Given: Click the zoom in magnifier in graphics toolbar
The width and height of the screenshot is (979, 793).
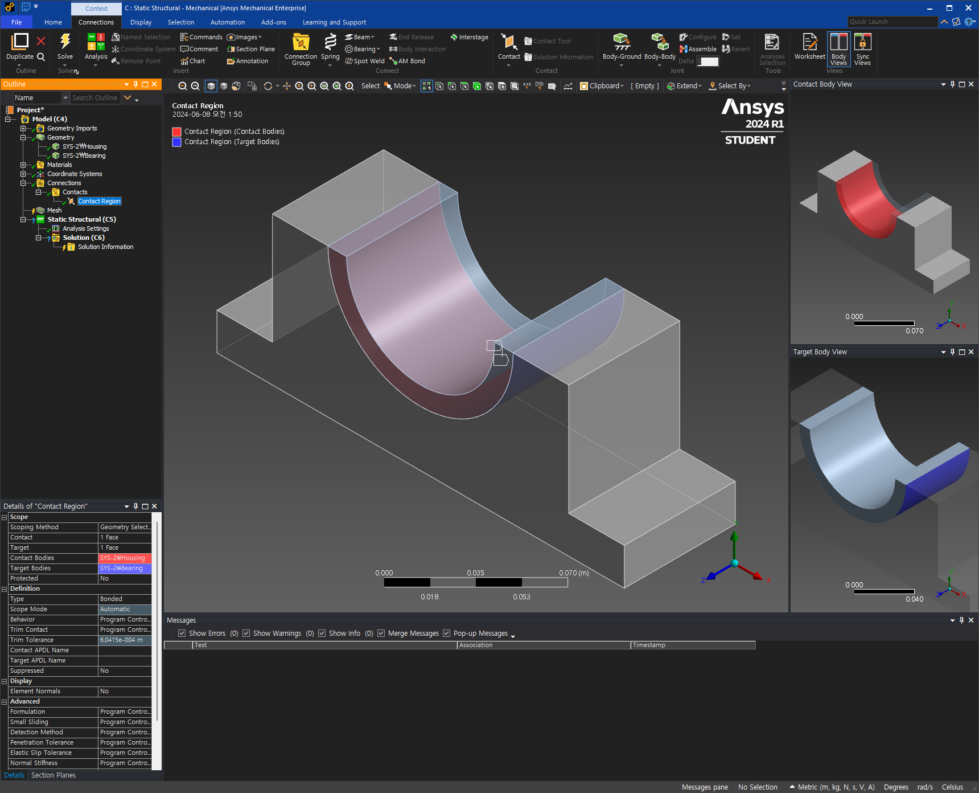Looking at the screenshot, I should tap(183, 86).
